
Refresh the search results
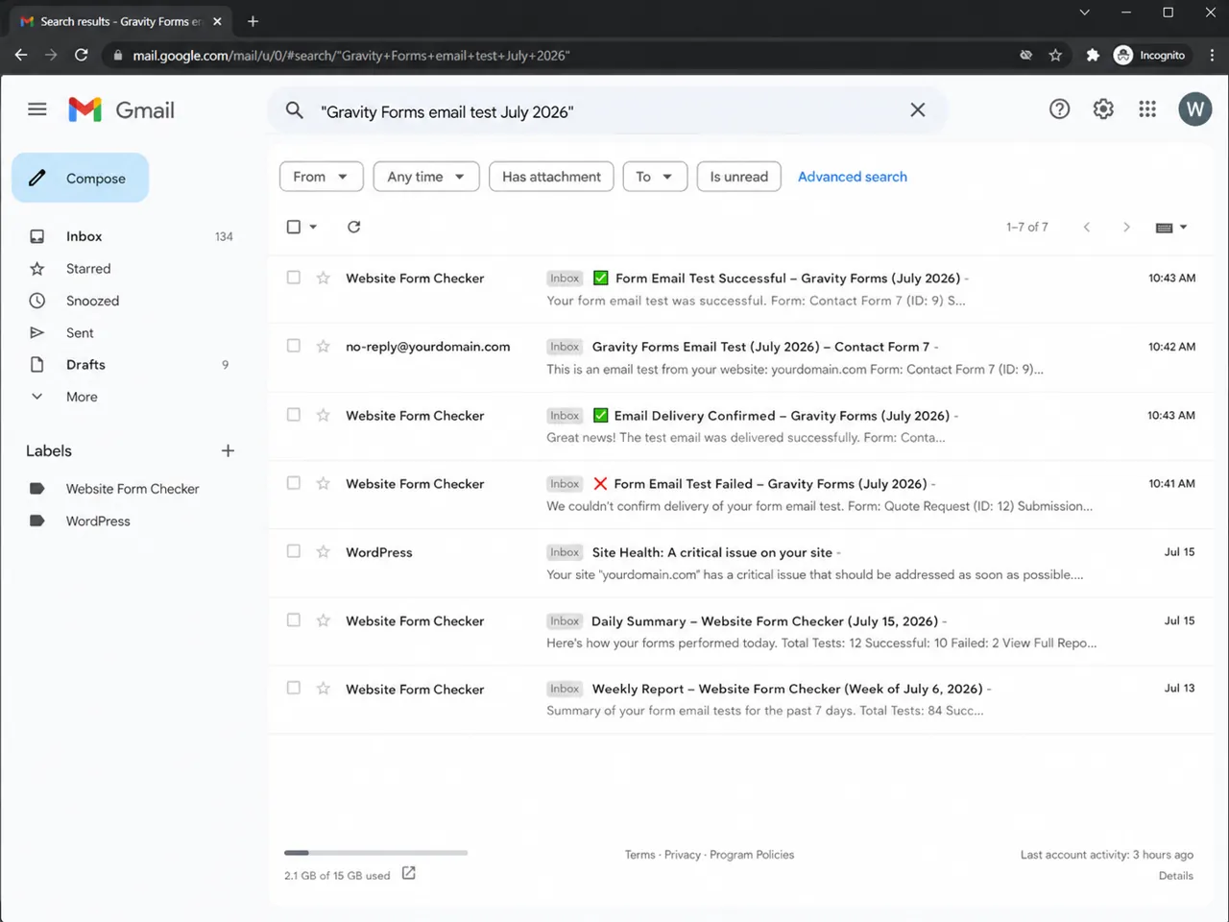[354, 227]
